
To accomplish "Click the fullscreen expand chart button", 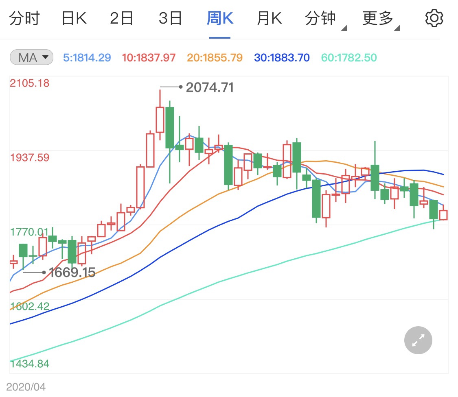I will (418, 340).
